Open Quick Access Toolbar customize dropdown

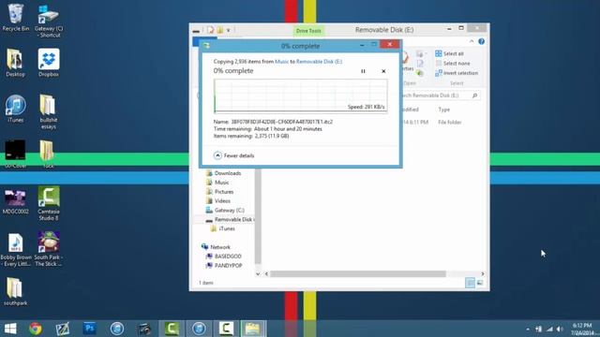pyautogui.click(x=229, y=30)
